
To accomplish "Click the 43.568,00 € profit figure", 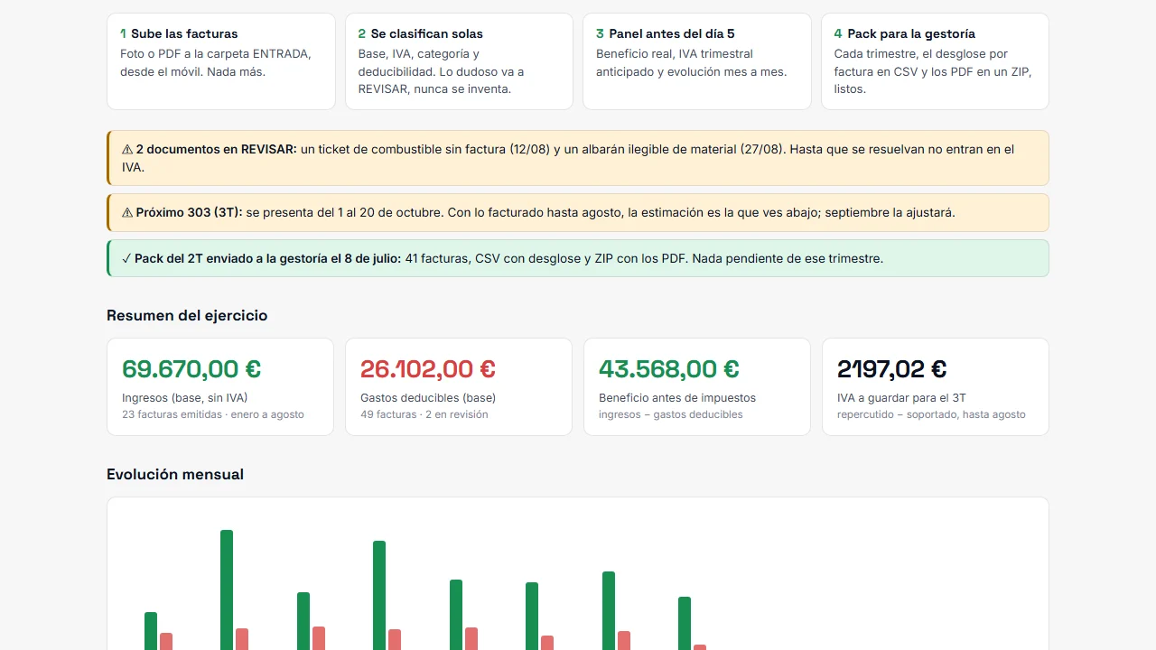I will (669, 368).
